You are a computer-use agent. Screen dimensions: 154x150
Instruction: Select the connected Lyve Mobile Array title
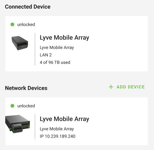click(x=64, y=38)
